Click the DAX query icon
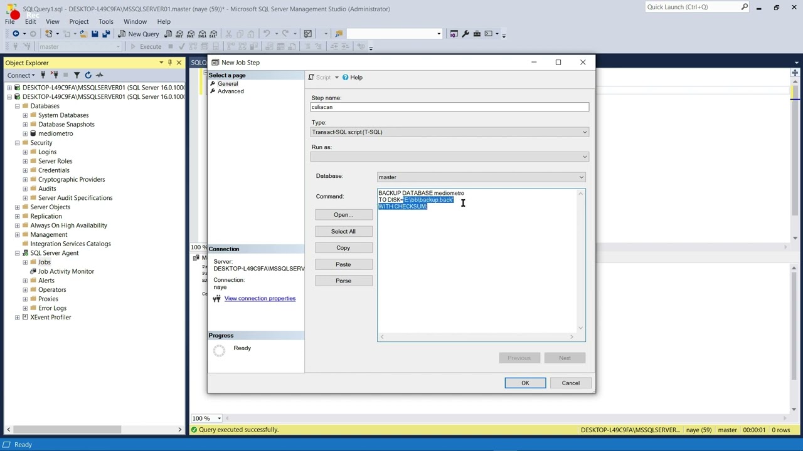The image size is (803, 451). click(x=214, y=34)
